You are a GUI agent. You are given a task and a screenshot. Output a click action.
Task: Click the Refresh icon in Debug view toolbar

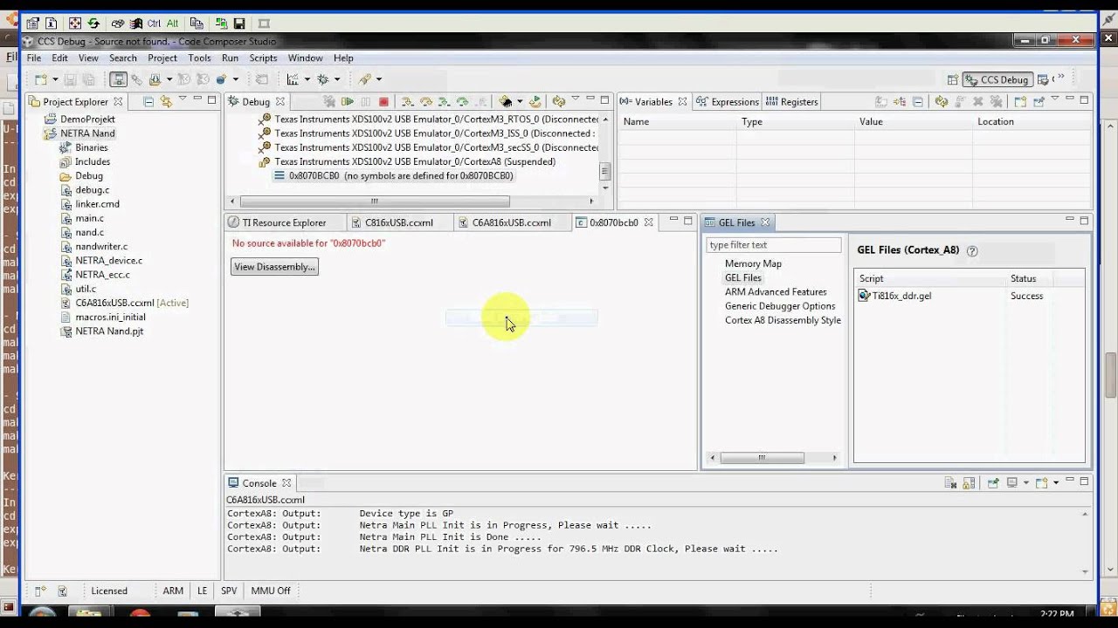[x=559, y=102]
